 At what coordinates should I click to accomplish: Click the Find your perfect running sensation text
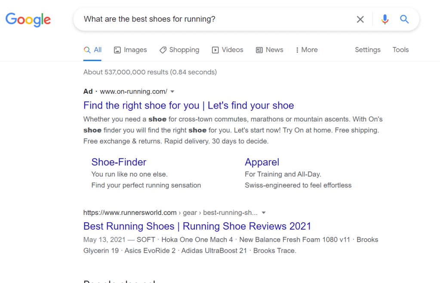click(x=146, y=186)
